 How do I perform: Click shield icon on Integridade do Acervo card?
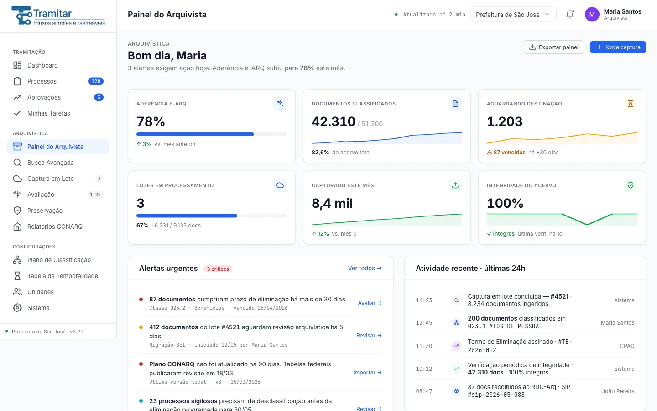631,185
